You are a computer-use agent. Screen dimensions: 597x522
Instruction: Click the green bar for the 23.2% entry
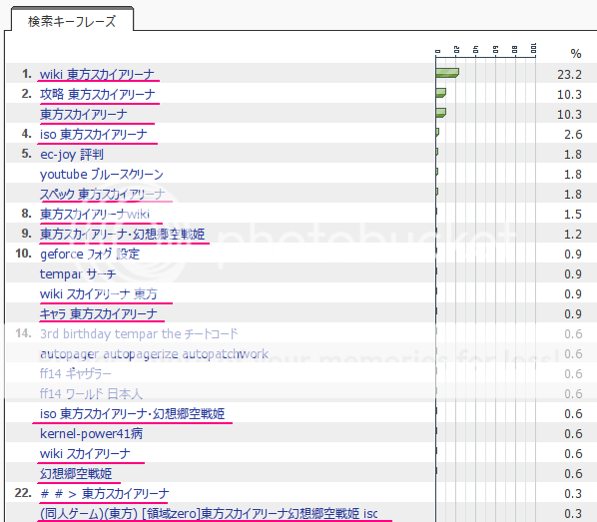[447, 72]
